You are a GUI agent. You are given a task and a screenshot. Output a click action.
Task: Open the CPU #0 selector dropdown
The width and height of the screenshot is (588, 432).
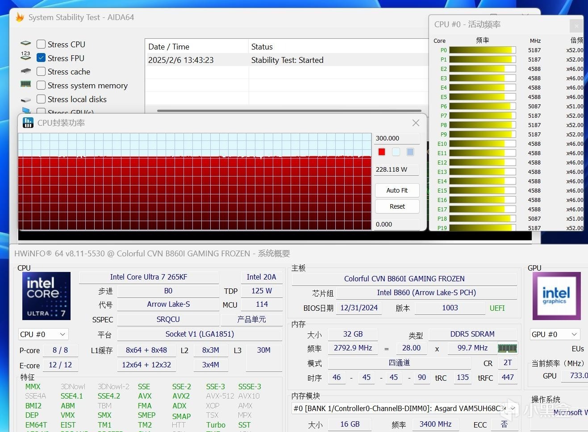coord(43,334)
